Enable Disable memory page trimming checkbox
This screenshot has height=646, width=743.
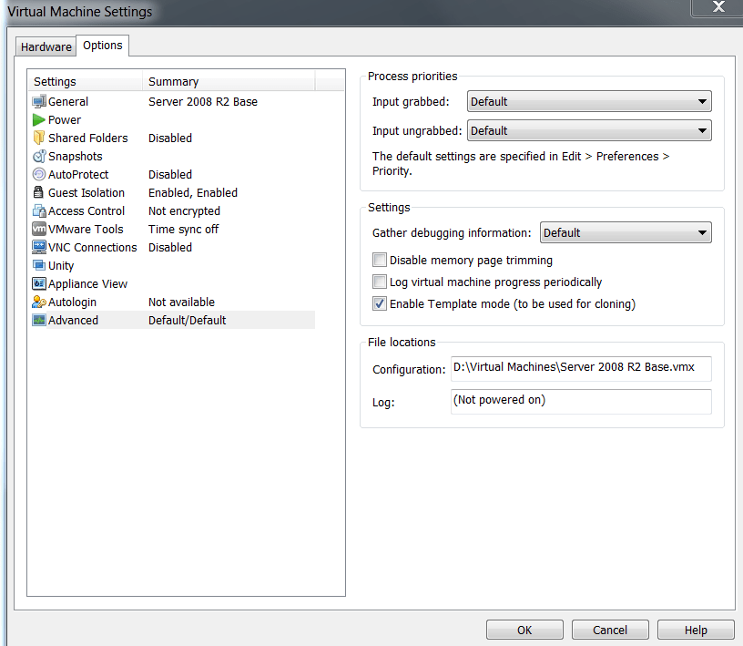[x=380, y=260]
